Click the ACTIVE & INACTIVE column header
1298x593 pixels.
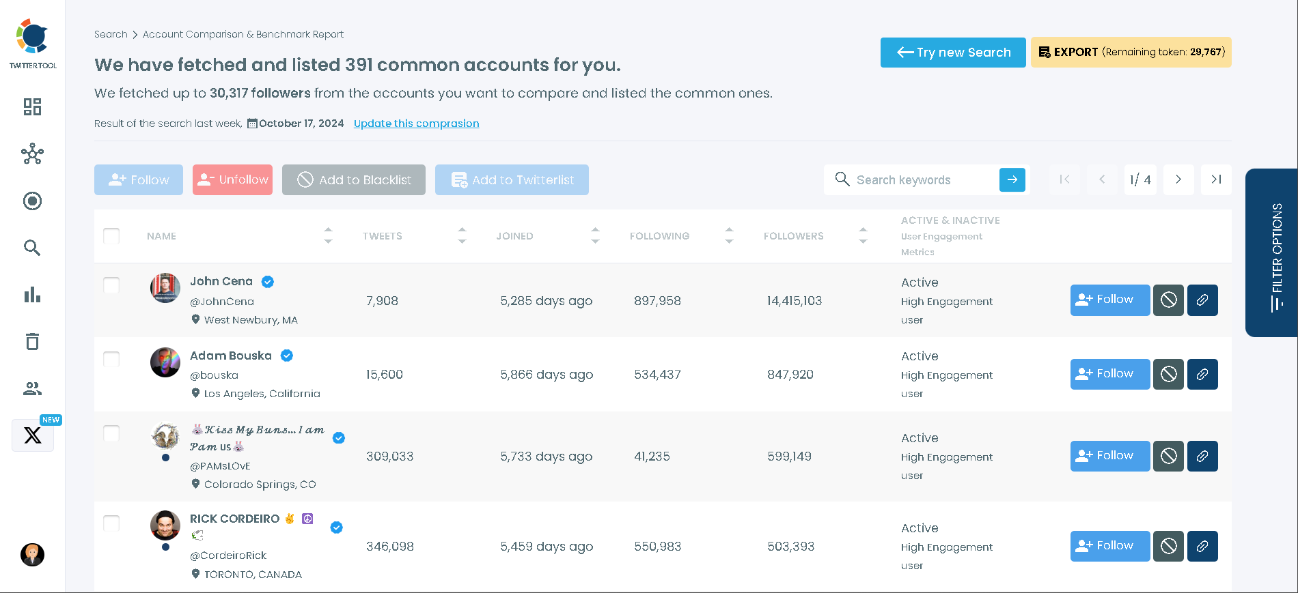pos(950,220)
